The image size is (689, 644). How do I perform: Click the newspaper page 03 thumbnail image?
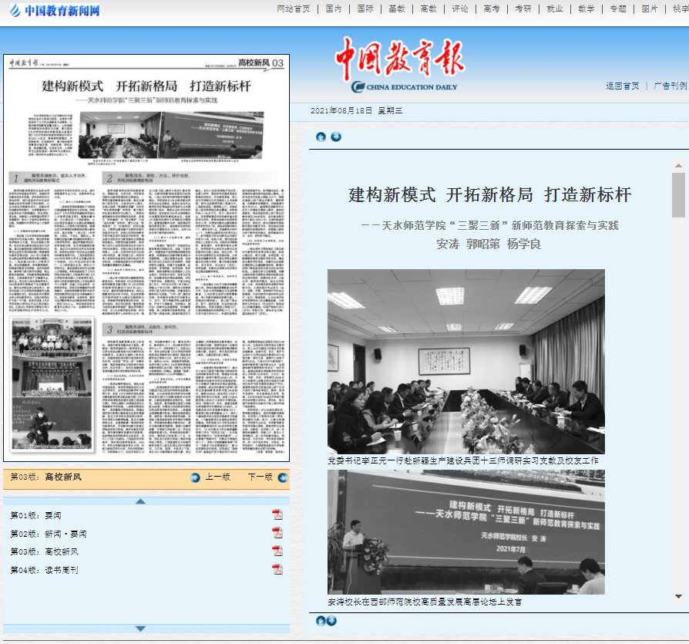(146, 258)
